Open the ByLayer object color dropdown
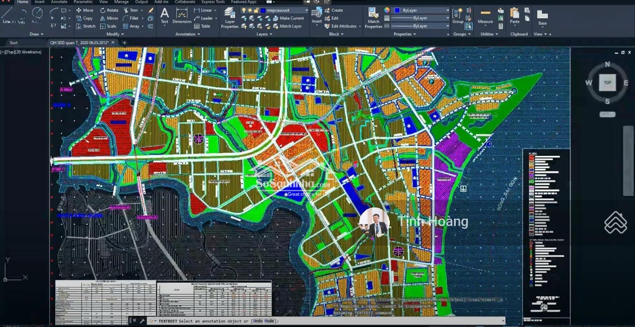Screen dimensions: 635x327 [x=420, y=11]
